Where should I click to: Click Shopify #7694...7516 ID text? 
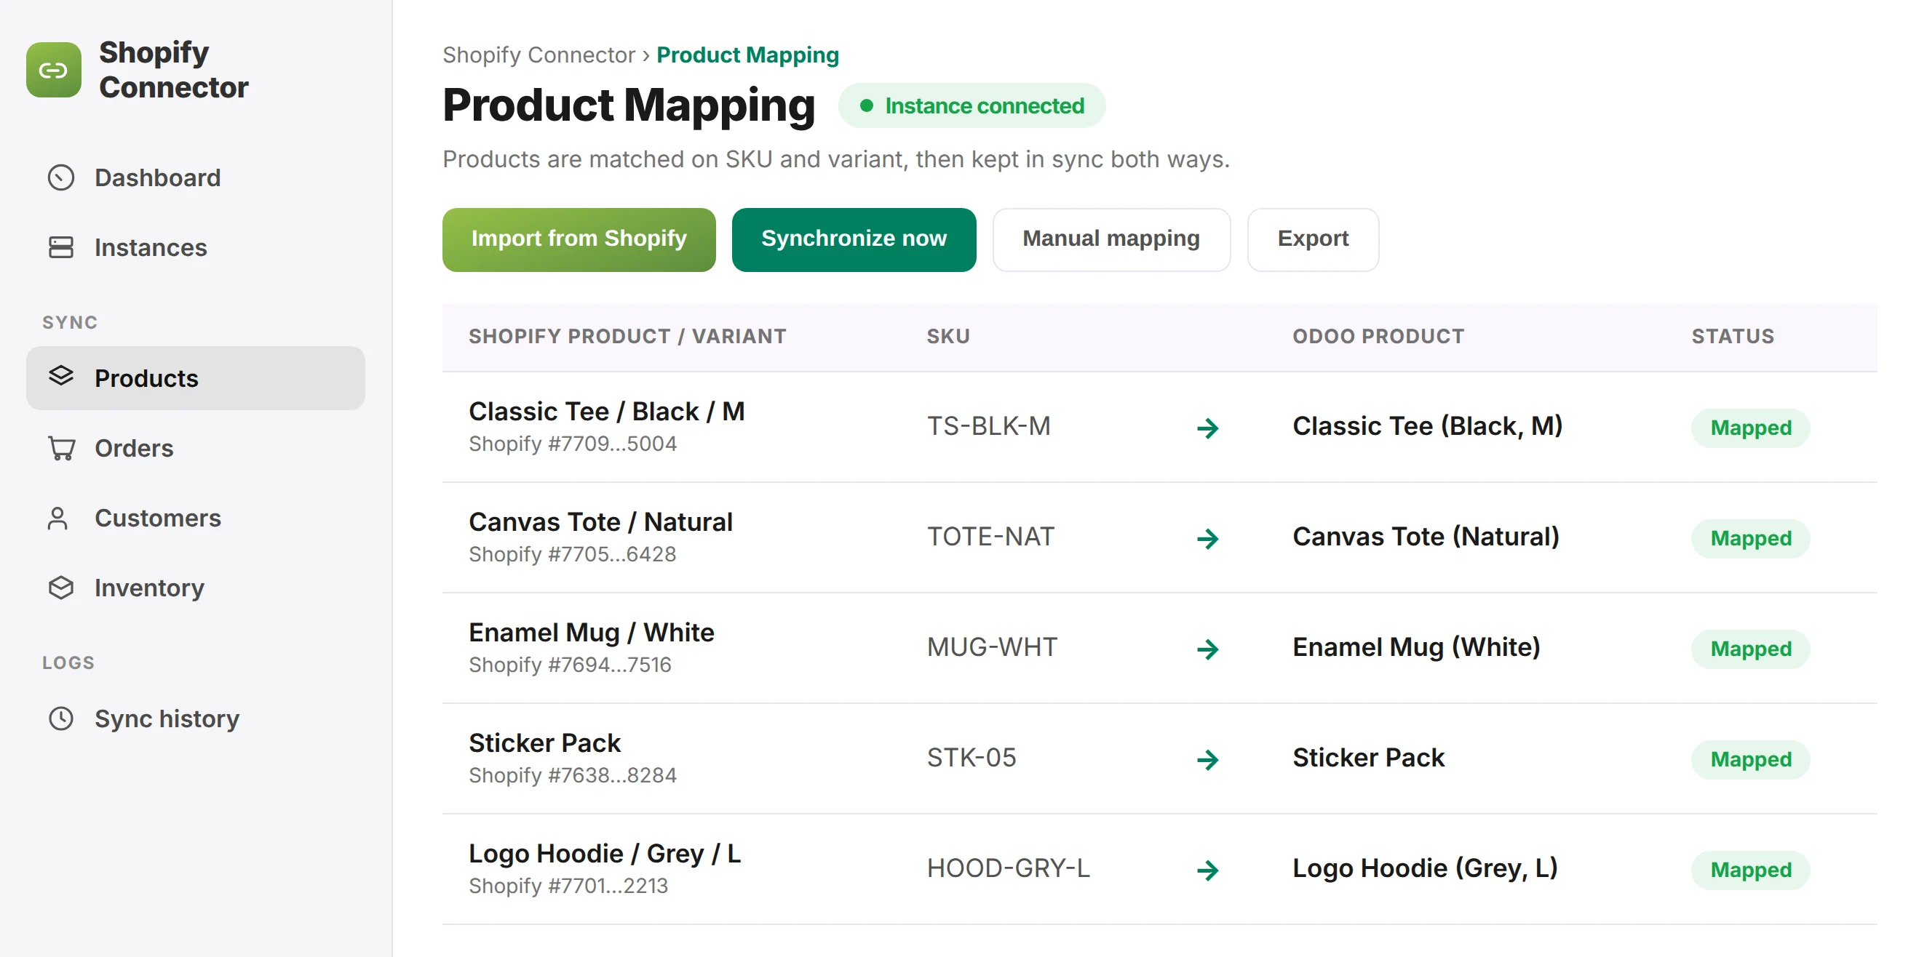point(570,665)
